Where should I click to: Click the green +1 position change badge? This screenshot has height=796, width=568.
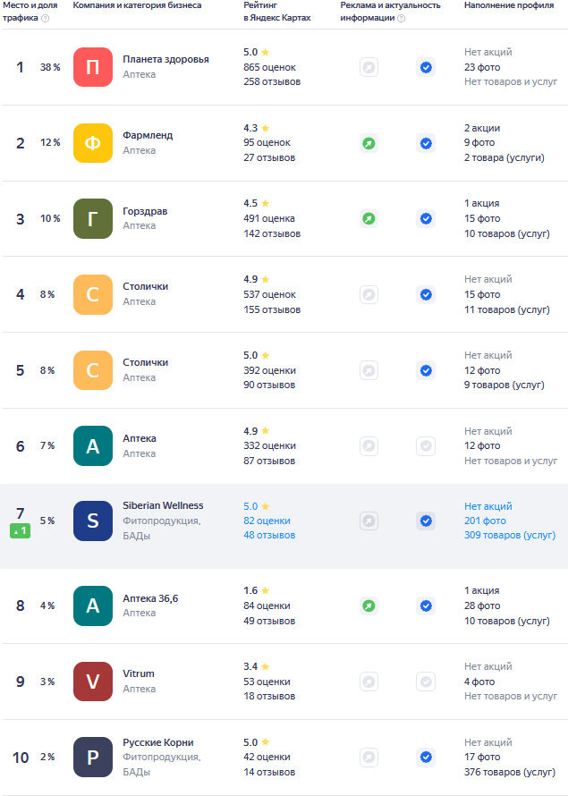(x=21, y=531)
